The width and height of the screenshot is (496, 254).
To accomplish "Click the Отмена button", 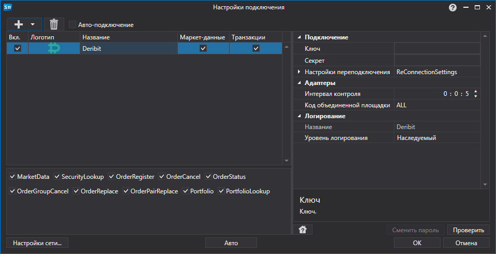I will (466, 243).
